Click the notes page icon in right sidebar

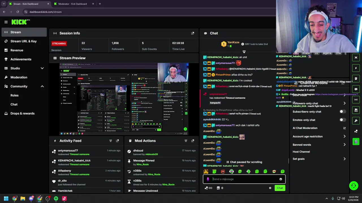tap(356, 79)
